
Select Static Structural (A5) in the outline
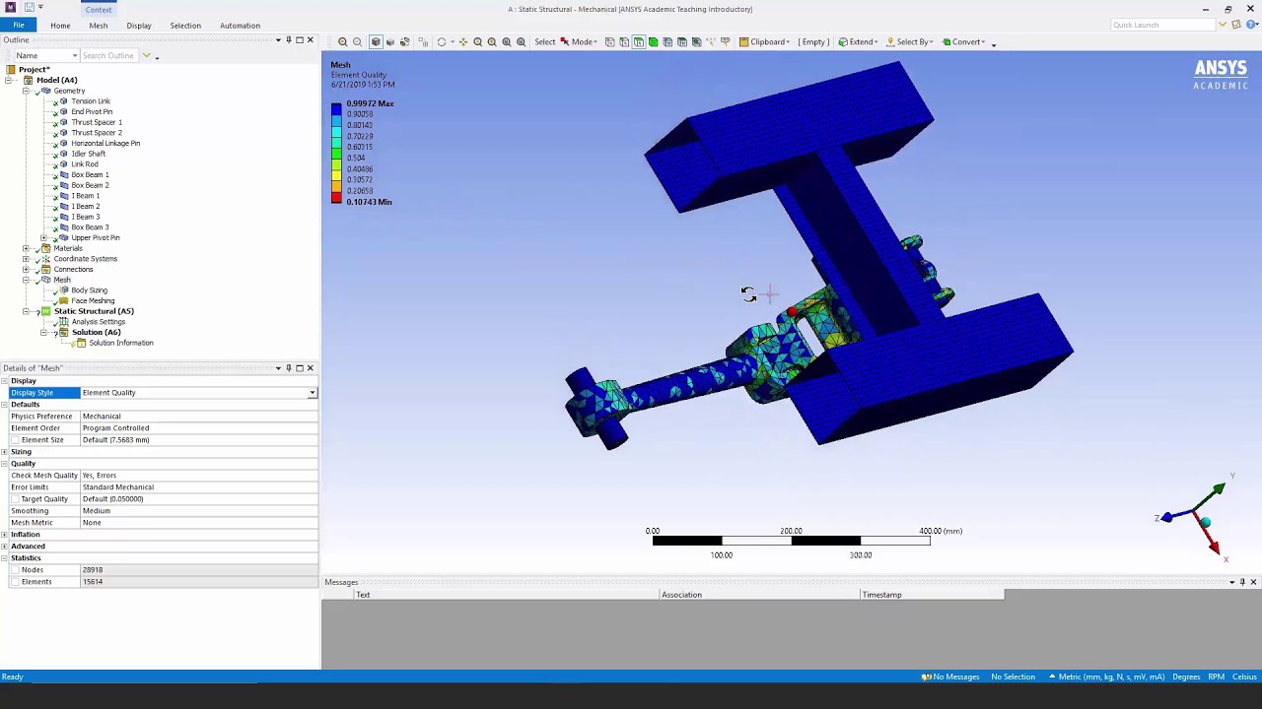pyautogui.click(x=94, y=311)
